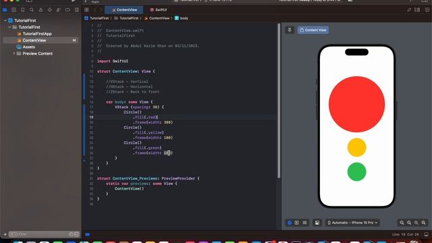432x243 pixels.
Task: Go forward with the editor forward arrow
Action: click(101, 10)
